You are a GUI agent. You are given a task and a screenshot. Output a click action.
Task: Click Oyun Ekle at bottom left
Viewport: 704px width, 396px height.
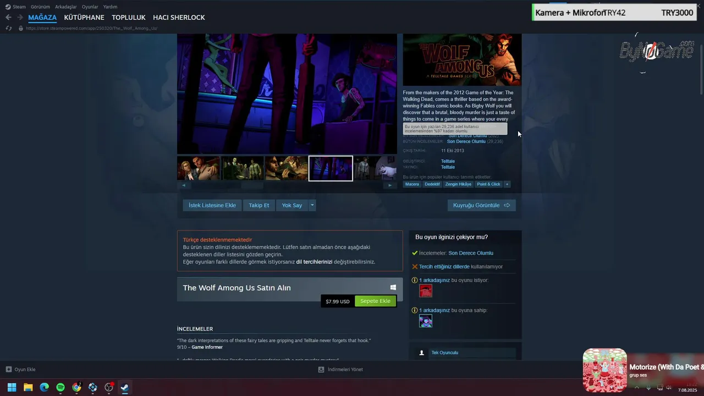tap(21, 370)
